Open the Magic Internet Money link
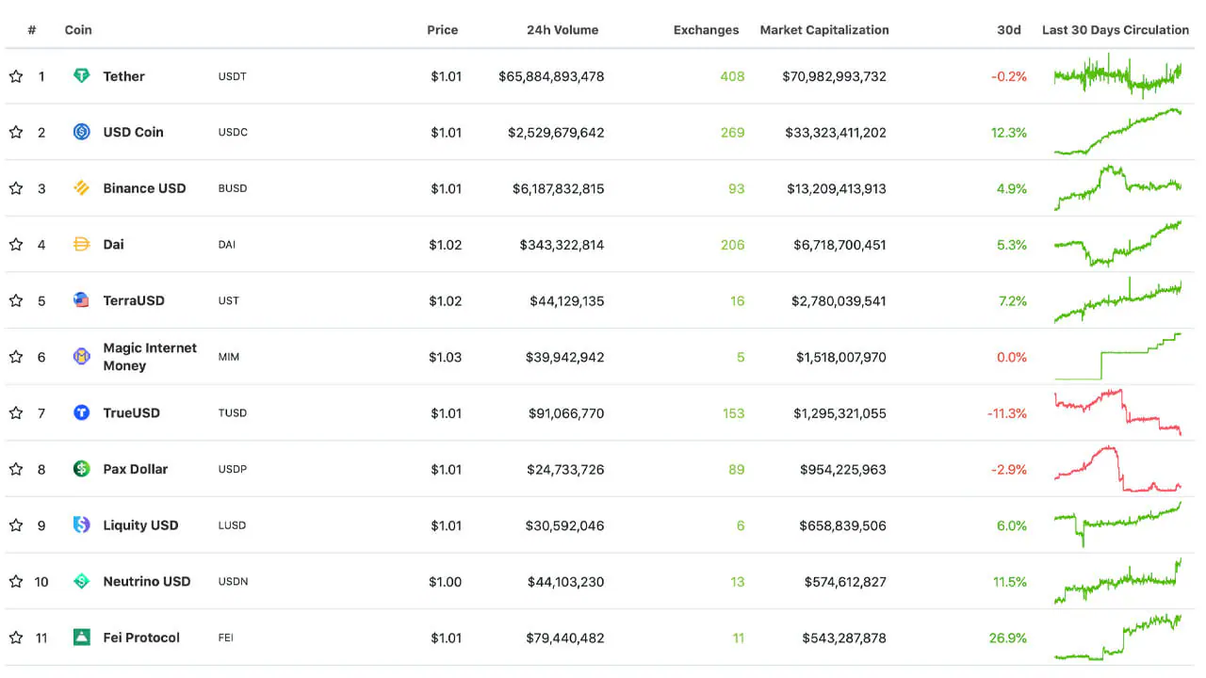 [150, 357]
